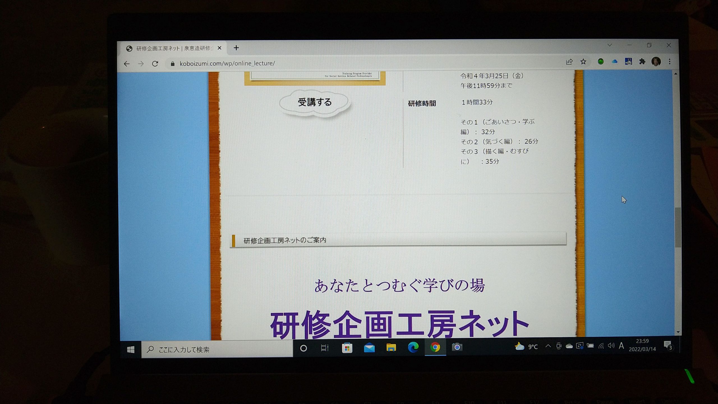Click the その2(気づく編):26分 line

point(499,142)
